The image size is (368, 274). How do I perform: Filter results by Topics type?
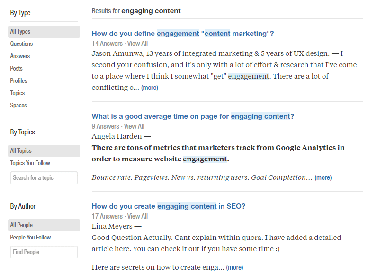pos(18,93)
